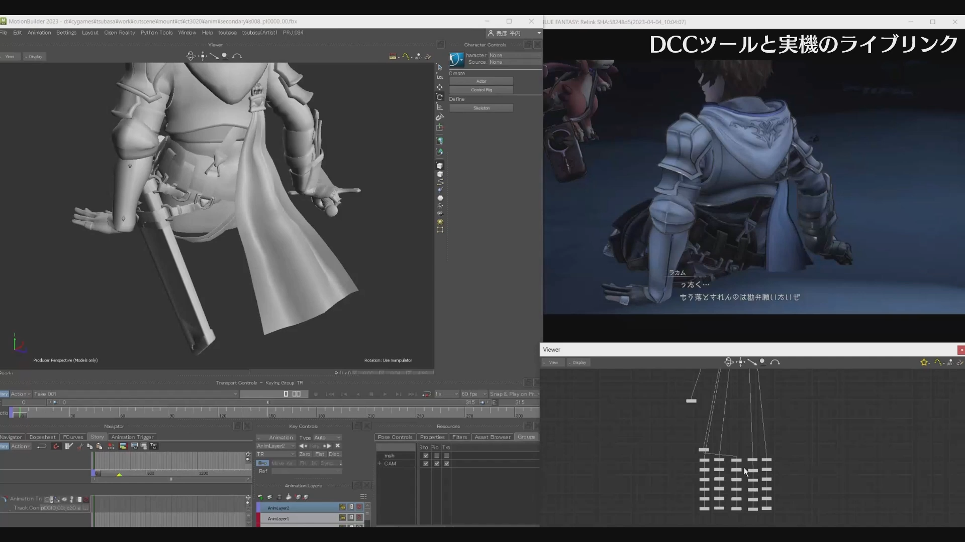Open the Python Tools menu

point(156,33)
